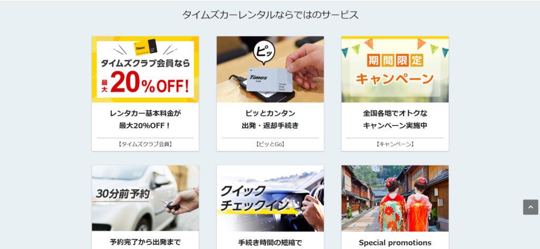Open the 30分前予約 car key banner
540x249 pixels.
[146, 198]
